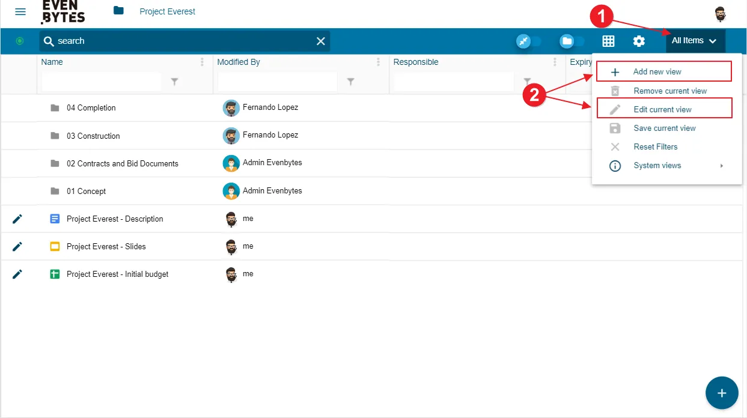Click the 04 Completion folder icon
The height and width of the screenshot is (418, 747).
[x=55, y=108]
